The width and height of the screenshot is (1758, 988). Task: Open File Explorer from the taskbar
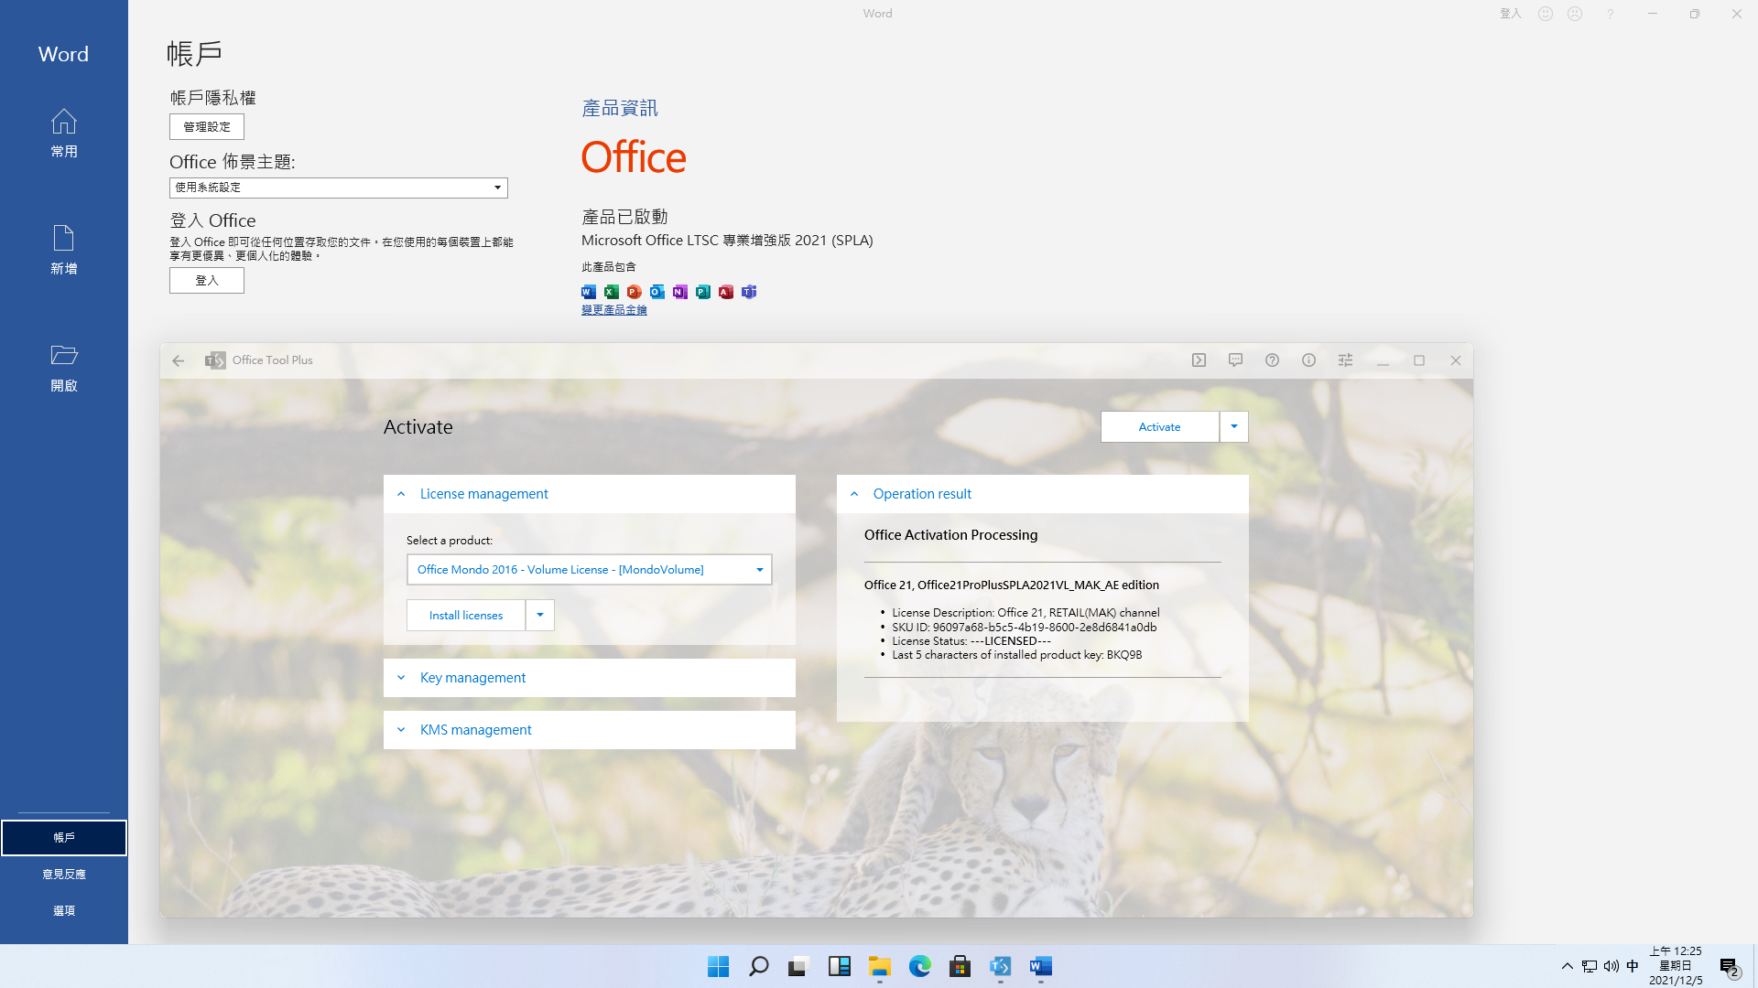pos(880,966)
